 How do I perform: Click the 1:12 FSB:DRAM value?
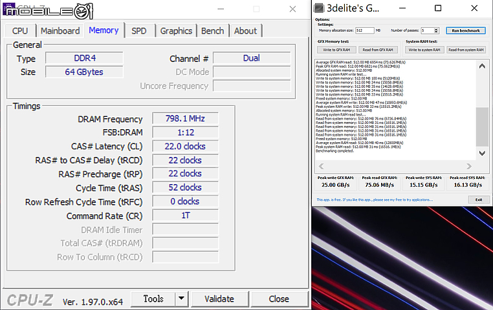pyautogui.click(x=185, y=132)
